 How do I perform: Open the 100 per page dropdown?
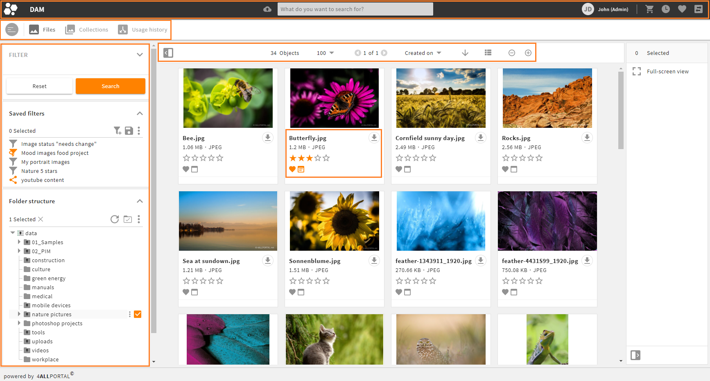326,53
